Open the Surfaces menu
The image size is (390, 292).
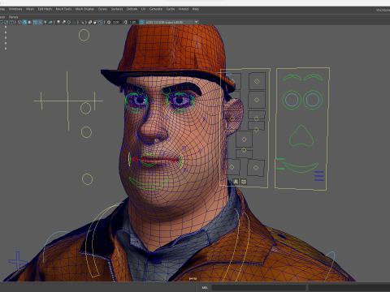click(x=117, y=9)
